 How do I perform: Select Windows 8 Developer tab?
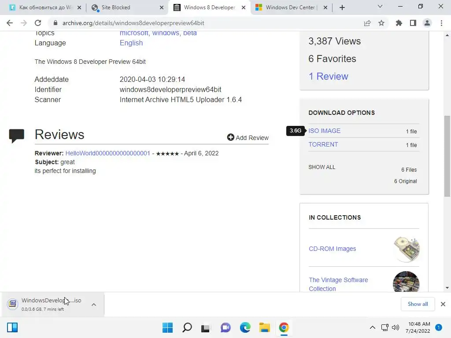pyautogui.click(x=209, y=7)
